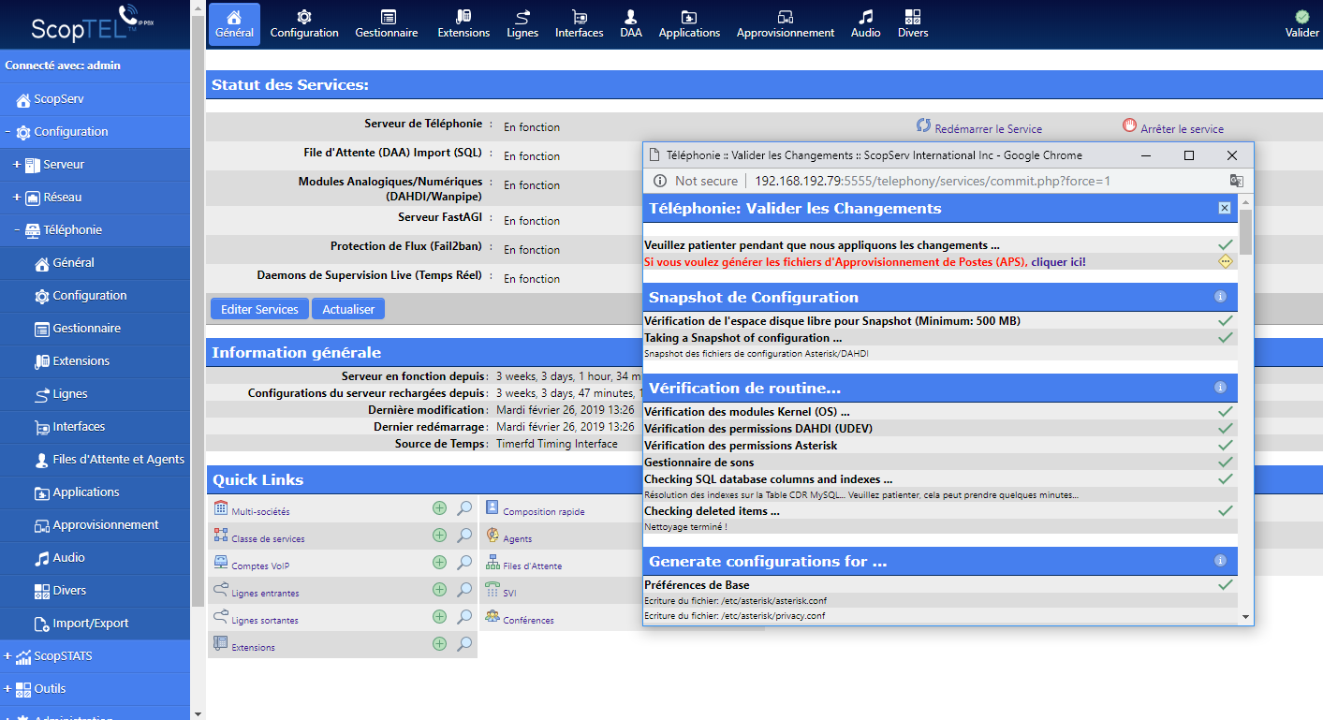Open the Extensions tab in top toolbar

coord(463,23)
